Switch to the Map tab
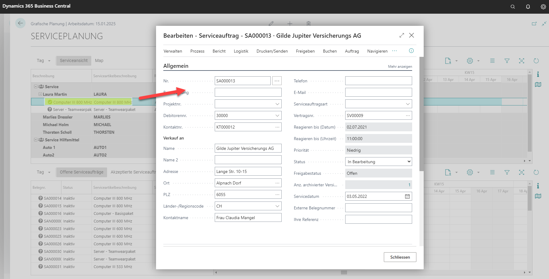The width and height of the screenshot is (549, 279). pyautogui.click(x=99, y=60)
